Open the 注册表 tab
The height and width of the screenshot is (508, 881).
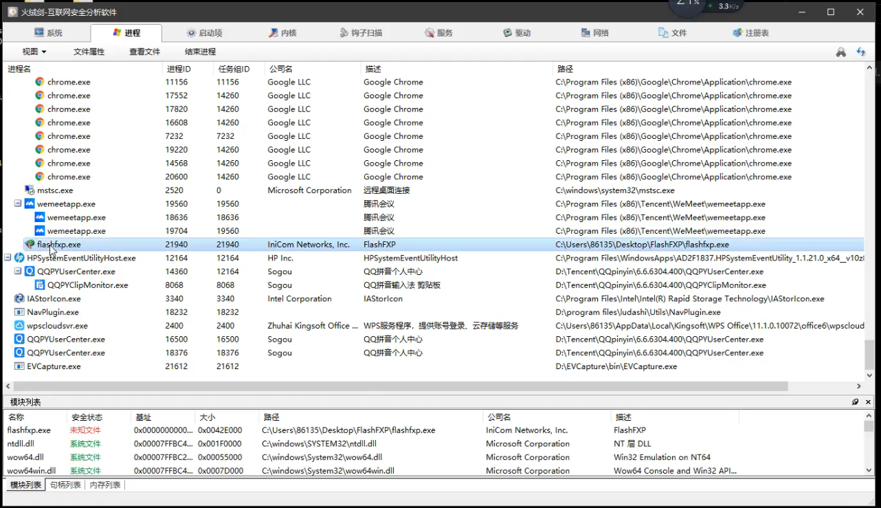[x=751, y=33]
